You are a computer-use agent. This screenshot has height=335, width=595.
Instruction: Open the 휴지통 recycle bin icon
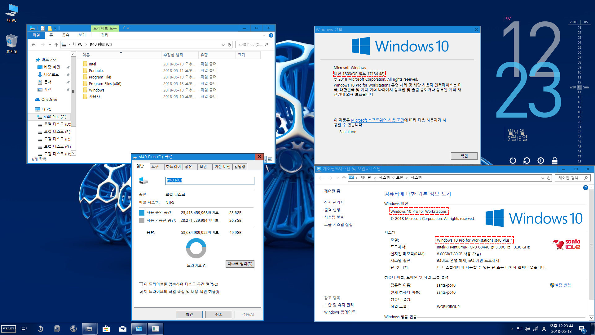pos(12,44)
